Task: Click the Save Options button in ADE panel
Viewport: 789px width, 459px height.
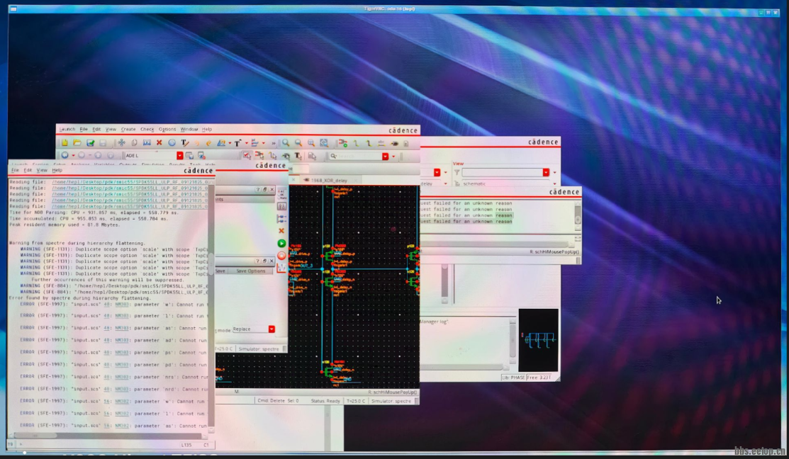Action: pyautogui.click(x=250, y=271)
